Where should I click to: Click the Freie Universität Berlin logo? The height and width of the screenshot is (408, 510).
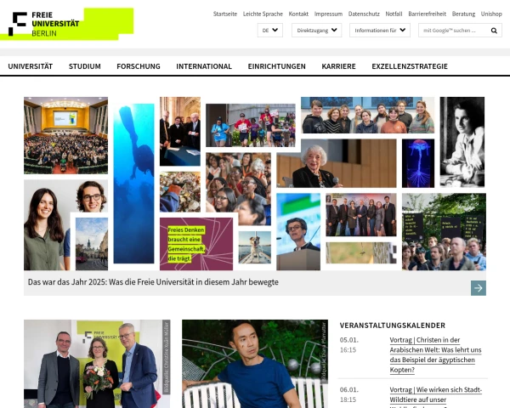pos(66,24)
